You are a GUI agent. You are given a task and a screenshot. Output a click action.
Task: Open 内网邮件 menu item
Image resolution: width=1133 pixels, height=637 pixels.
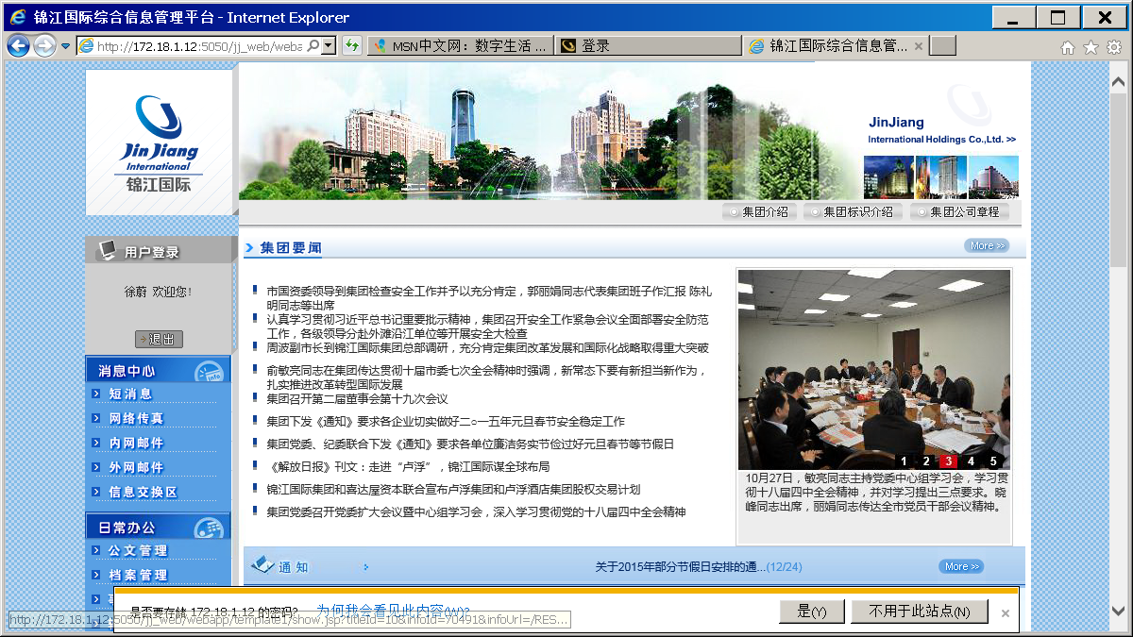[135, 443]
